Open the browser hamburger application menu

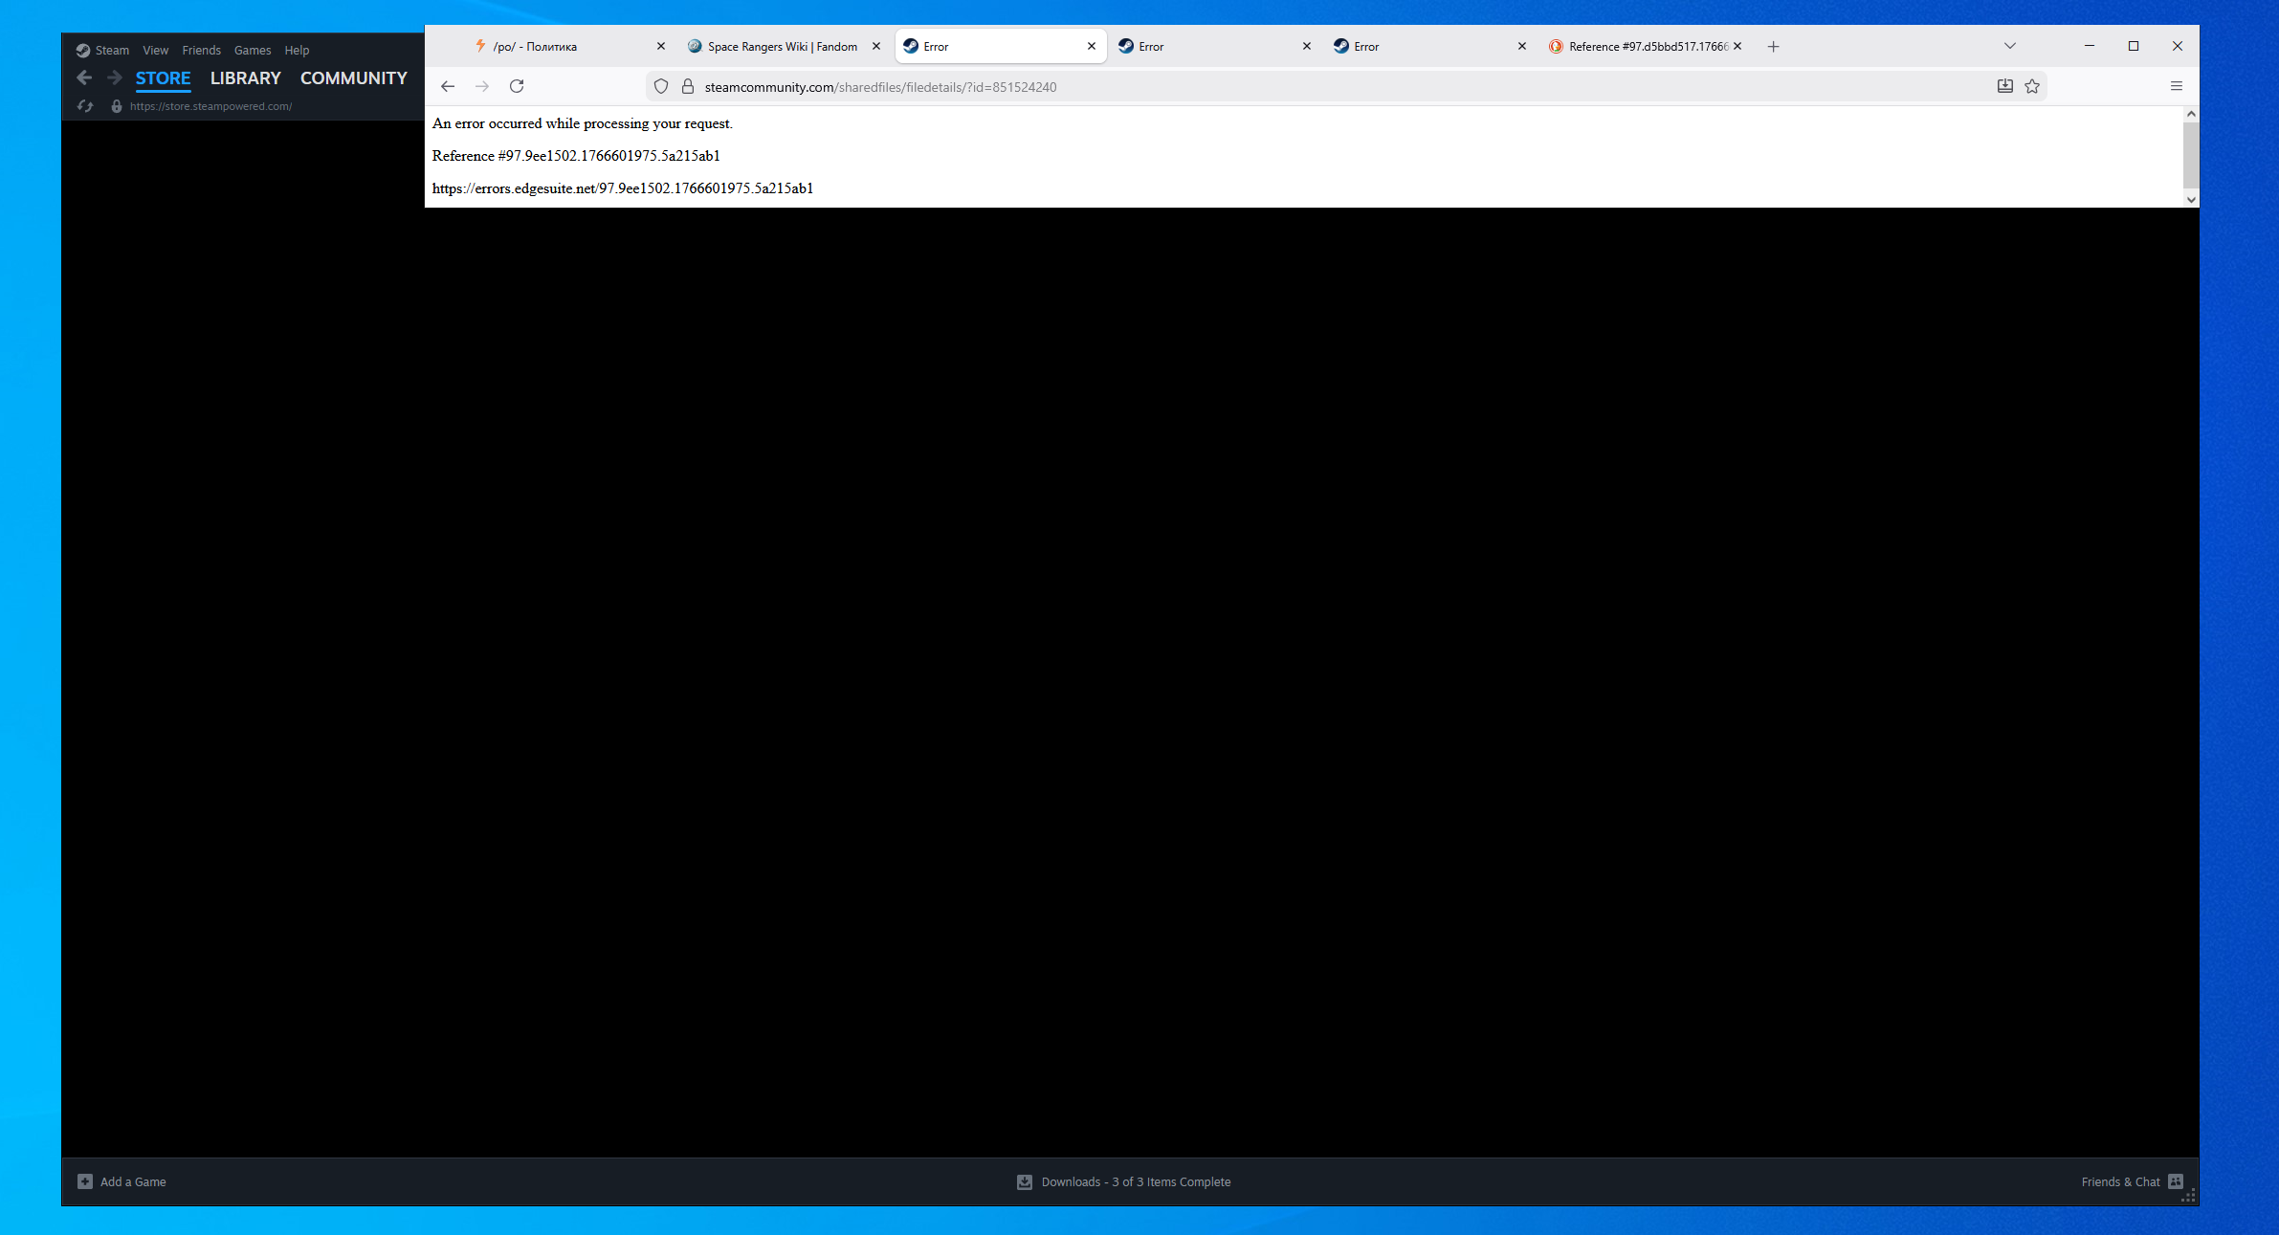[2176, 86]
